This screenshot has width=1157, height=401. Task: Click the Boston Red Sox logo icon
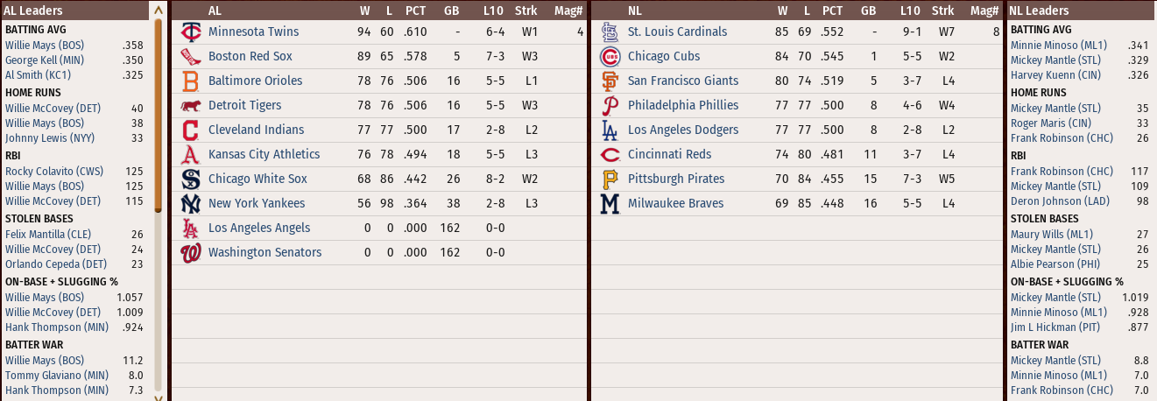point(190,57)
